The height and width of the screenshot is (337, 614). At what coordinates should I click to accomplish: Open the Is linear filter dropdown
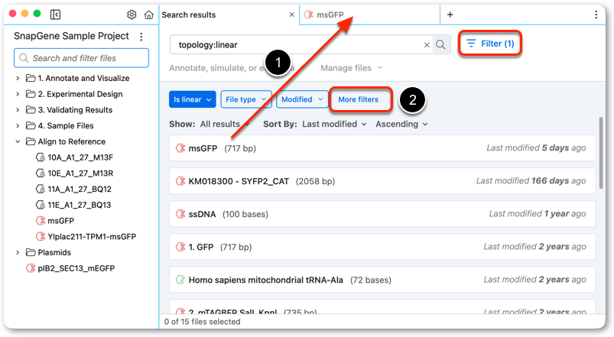[192, 99]
